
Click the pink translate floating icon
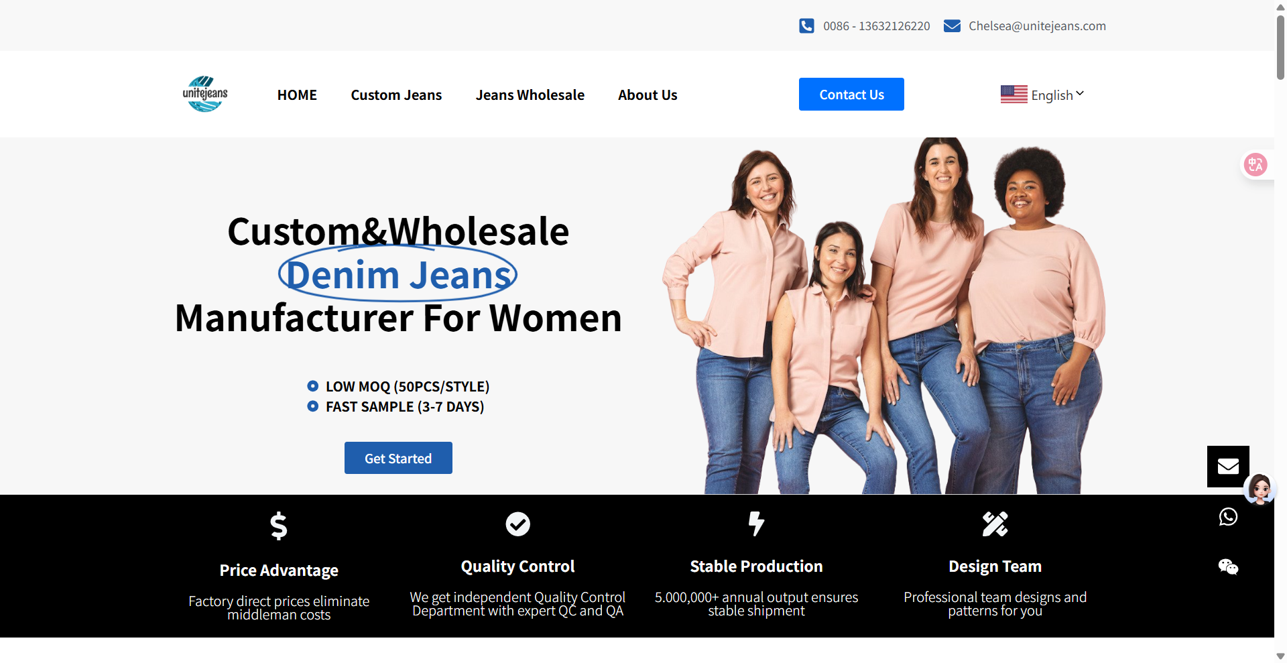click(1255, 164)
